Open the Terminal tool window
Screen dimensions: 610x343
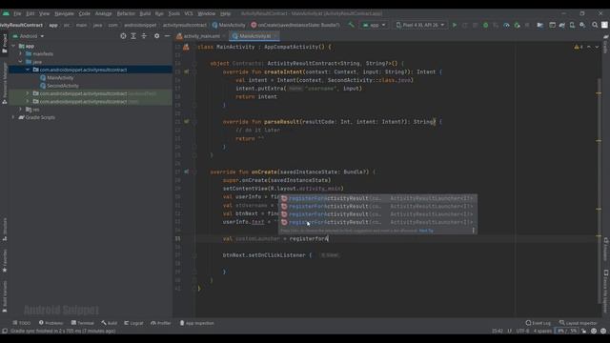[83, 323]
